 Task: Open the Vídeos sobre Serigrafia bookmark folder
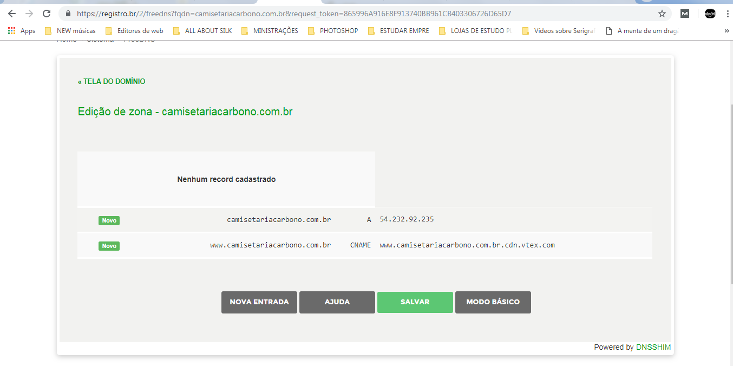tap(559, 31)
